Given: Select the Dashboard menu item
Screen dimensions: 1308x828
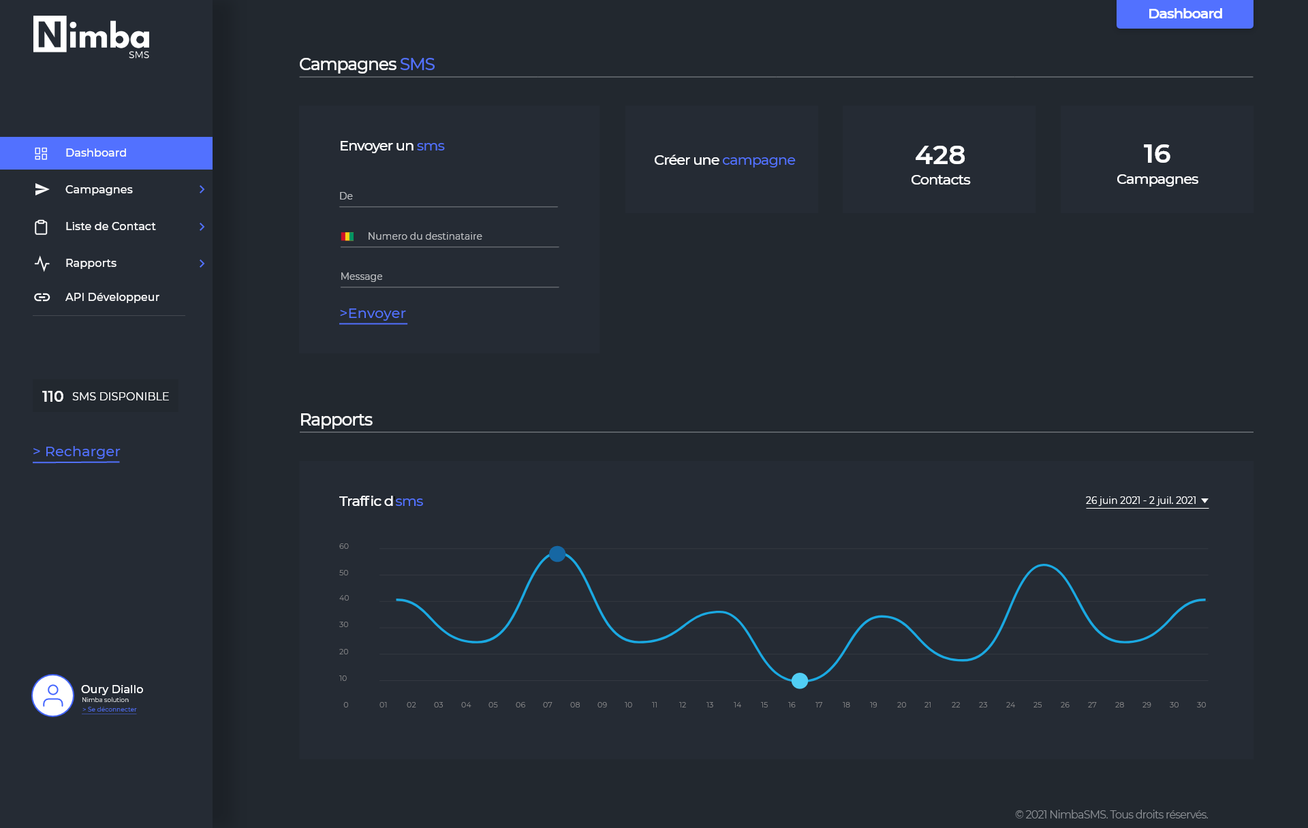Looking at the screenshot, I should [x=96, y=153].
